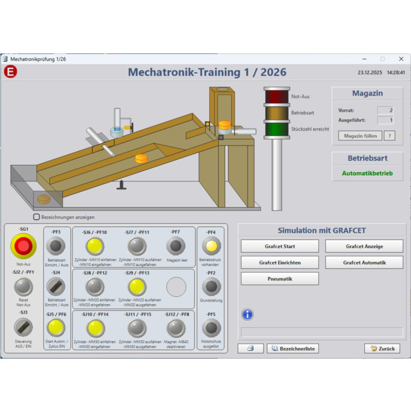Click the Magazin füllen button
Screen dimensions: 411x411
(x=360, y=136)
